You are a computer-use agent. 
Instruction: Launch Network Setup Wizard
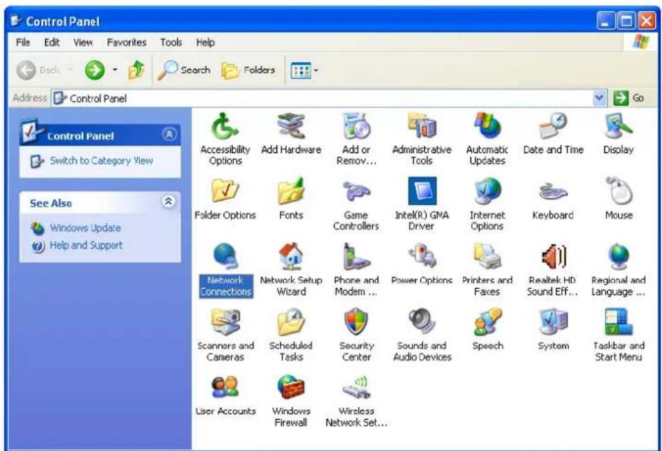291,270
